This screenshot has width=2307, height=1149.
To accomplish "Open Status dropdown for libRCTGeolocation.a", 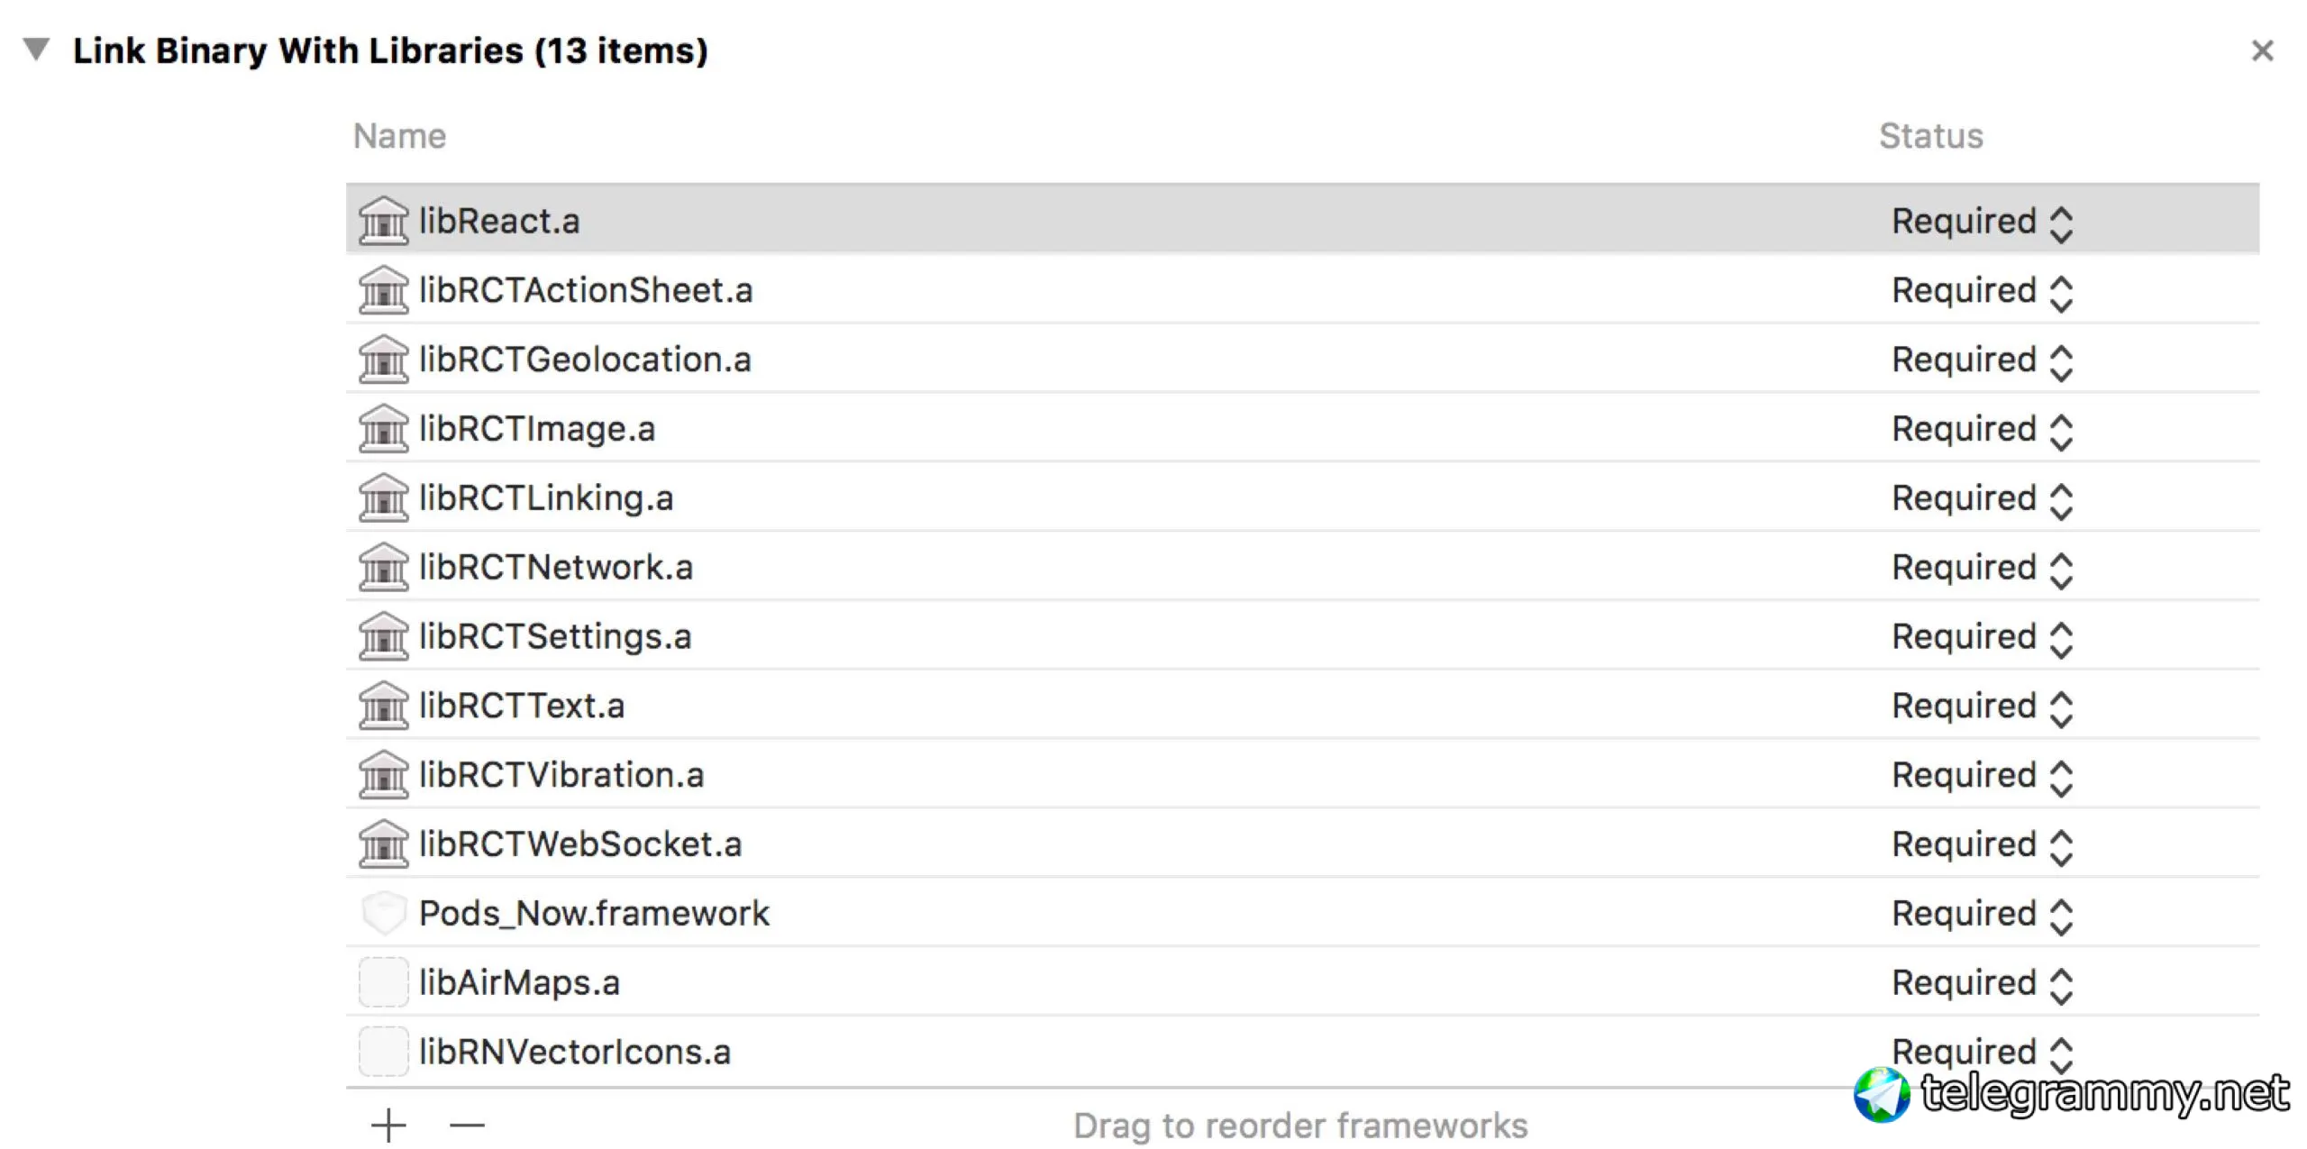I will [1981, 360].
